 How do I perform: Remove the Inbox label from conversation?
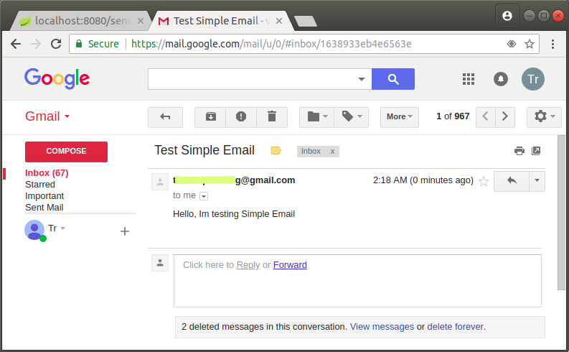coord(332,152)
